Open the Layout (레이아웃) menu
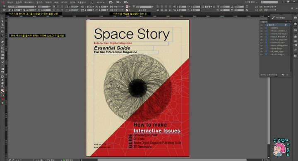The height and width of the screenshot is (161, 298). pyautogui.click(x=29, y=2)
